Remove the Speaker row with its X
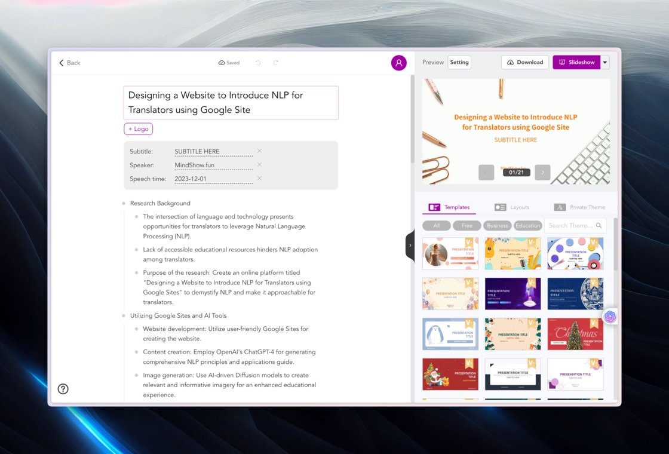 pos(259,165)
